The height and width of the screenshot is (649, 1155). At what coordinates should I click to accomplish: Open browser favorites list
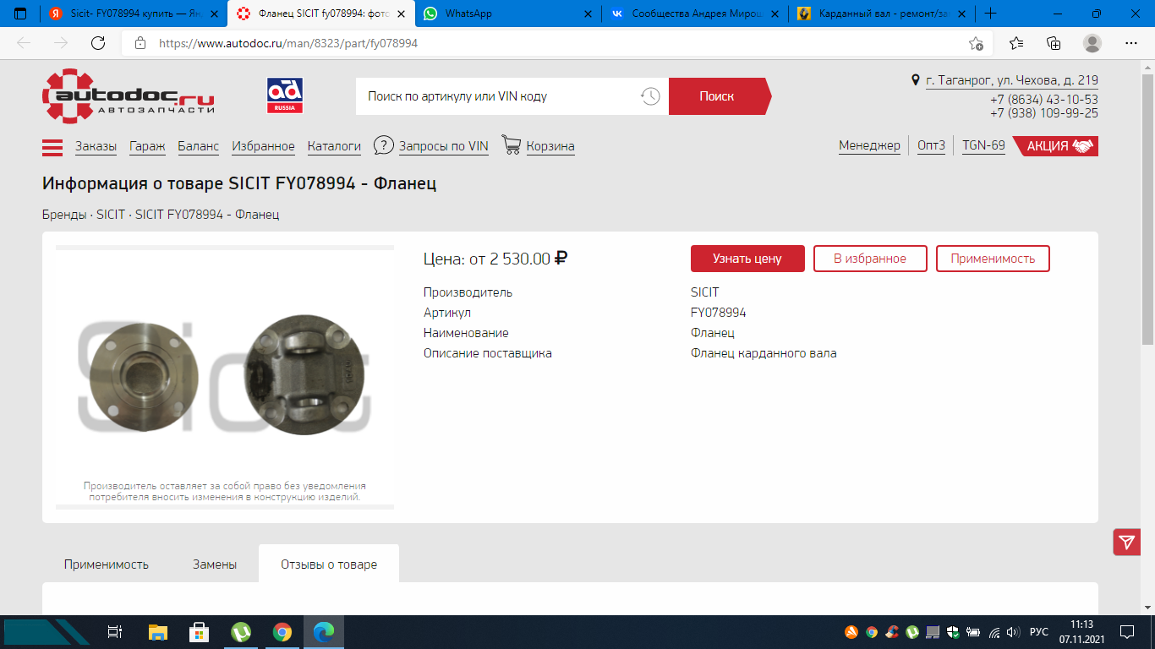pos(1016,43)
